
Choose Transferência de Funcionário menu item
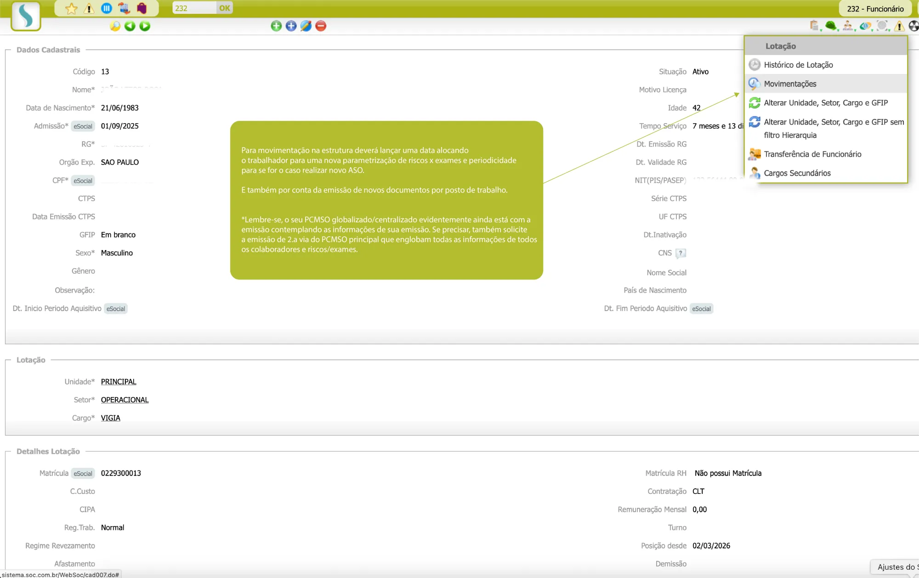pyautogui.click(x=812, y=154)
